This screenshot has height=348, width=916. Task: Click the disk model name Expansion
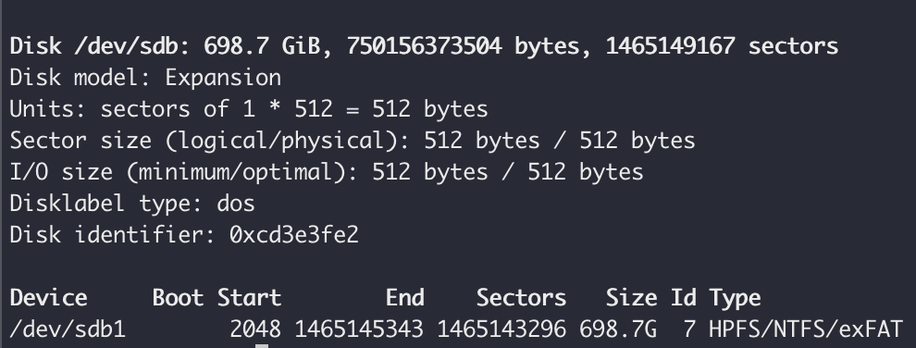tap(223, 79)
